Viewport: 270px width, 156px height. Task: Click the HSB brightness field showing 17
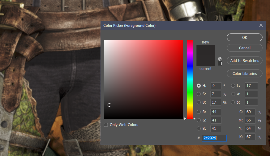(x=216, y=102)
